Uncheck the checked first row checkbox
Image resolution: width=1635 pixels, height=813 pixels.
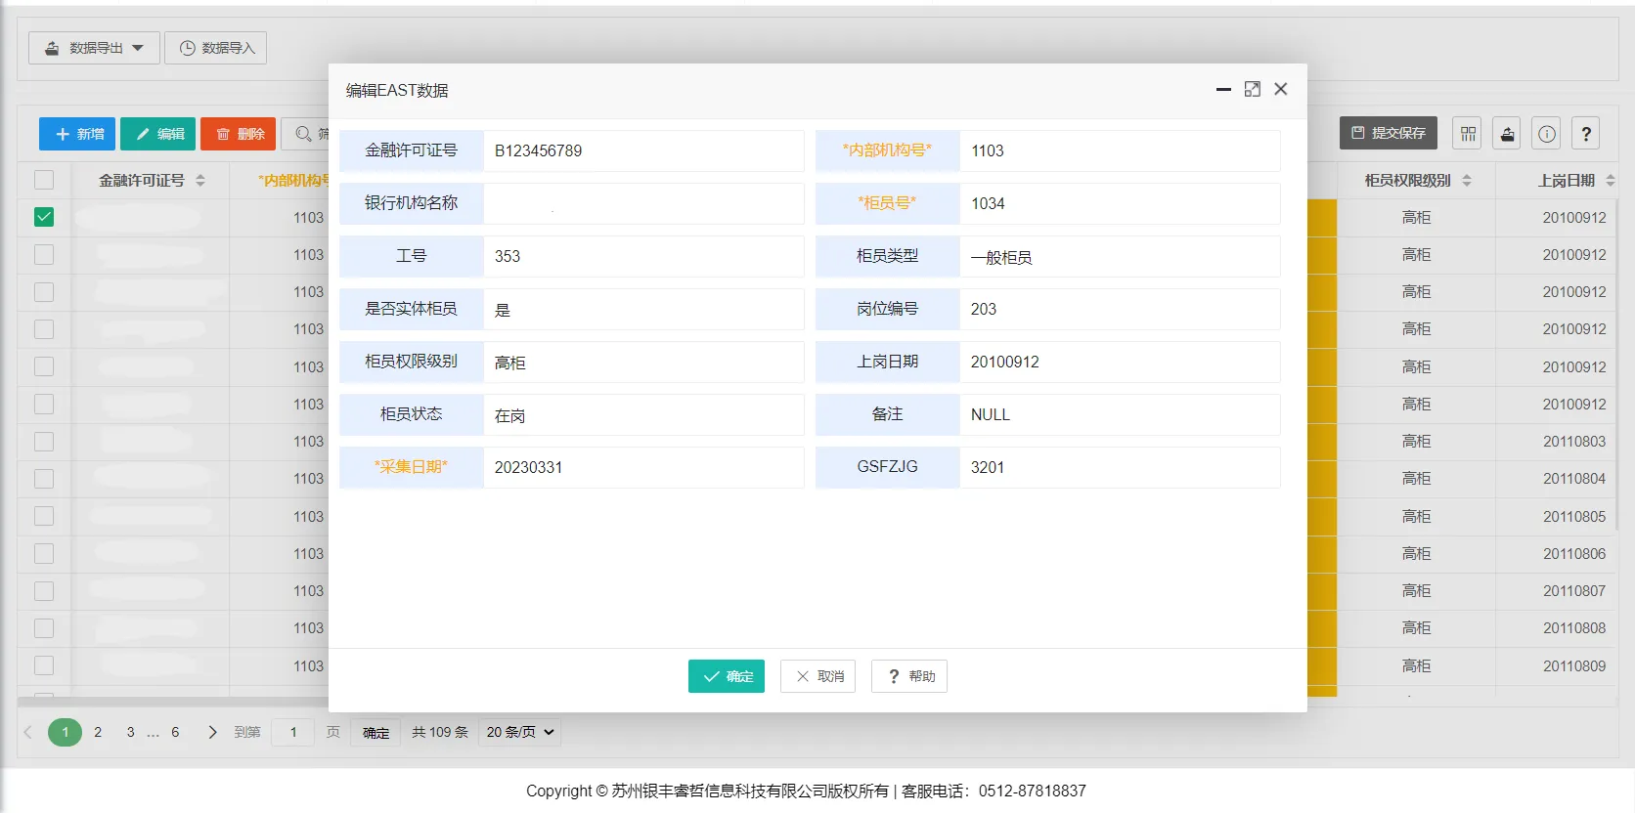click(x=44, y=217)
